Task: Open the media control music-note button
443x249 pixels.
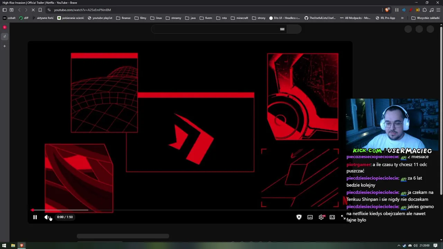Action: pyautogui.click(x=432, y=10)
